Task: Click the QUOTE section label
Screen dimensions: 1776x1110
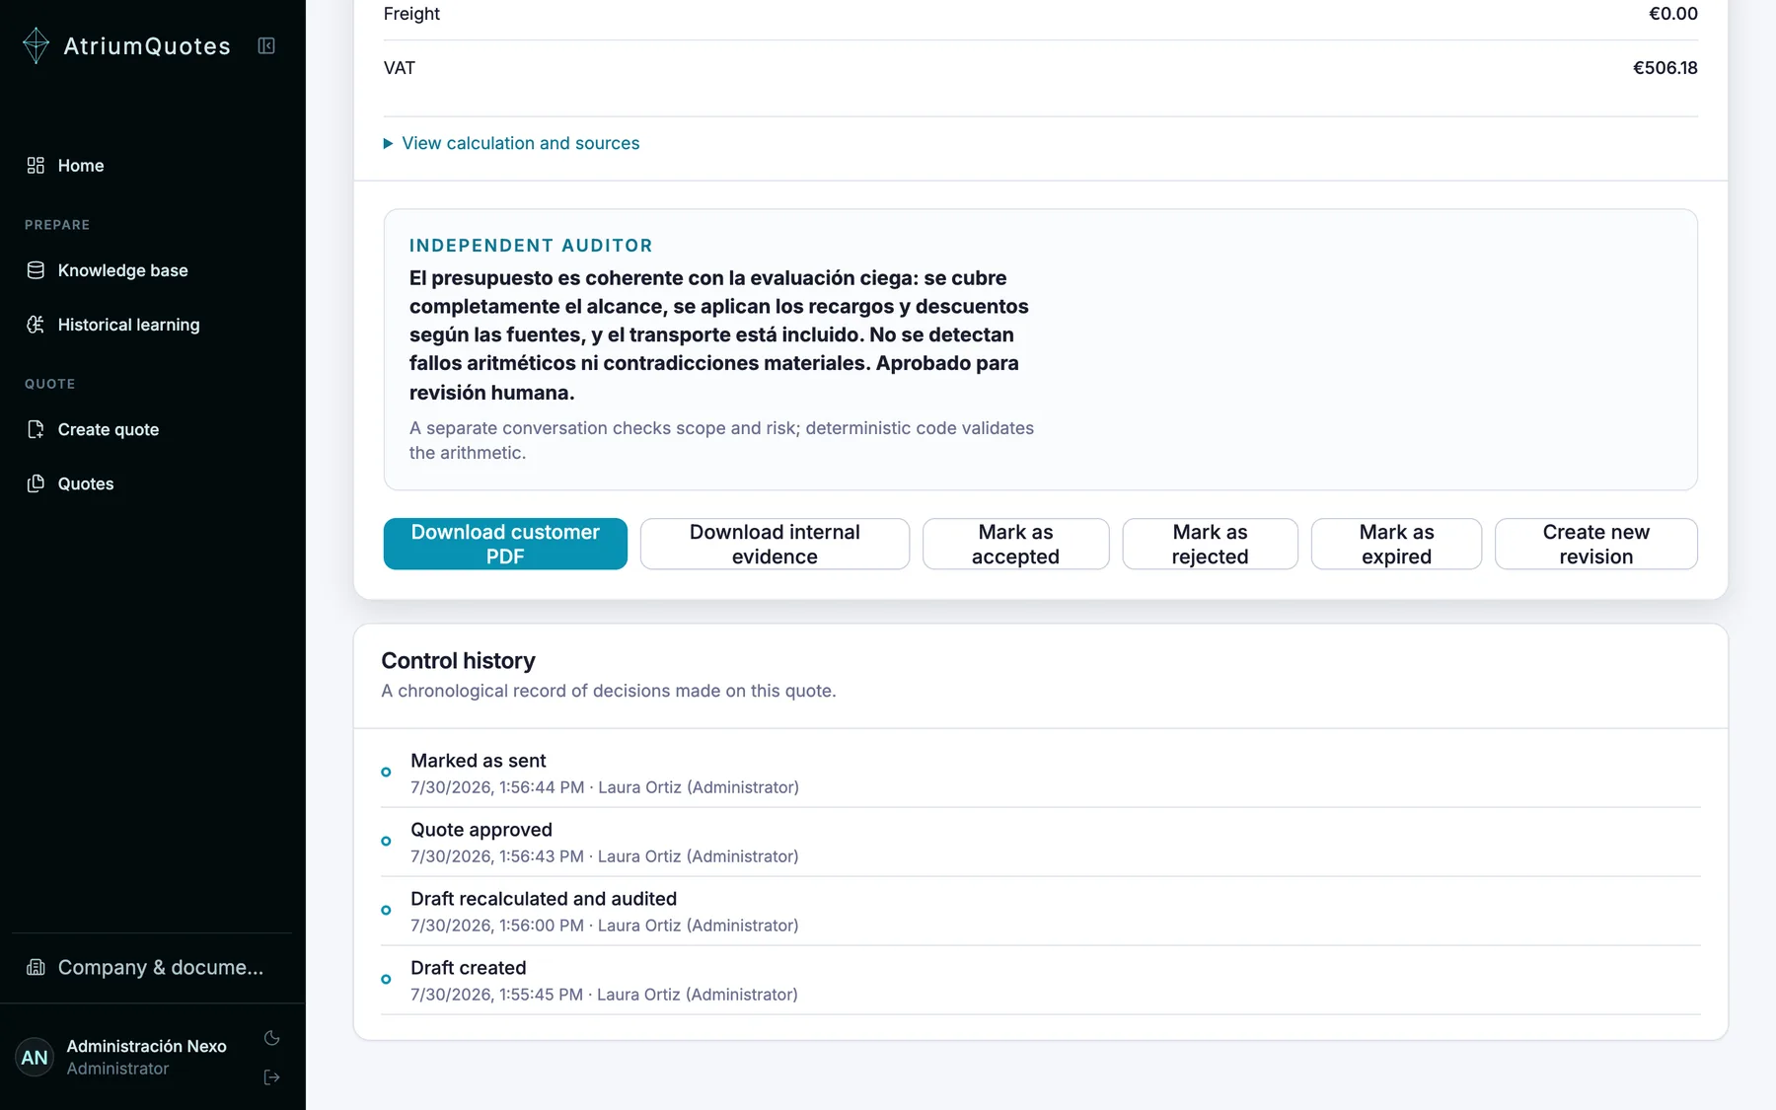Action: coord(49,384)
